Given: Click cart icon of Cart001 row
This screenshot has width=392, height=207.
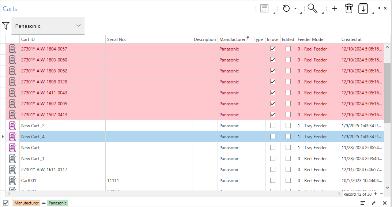Looking at the screenshot, I should click(x=12, y=181).
